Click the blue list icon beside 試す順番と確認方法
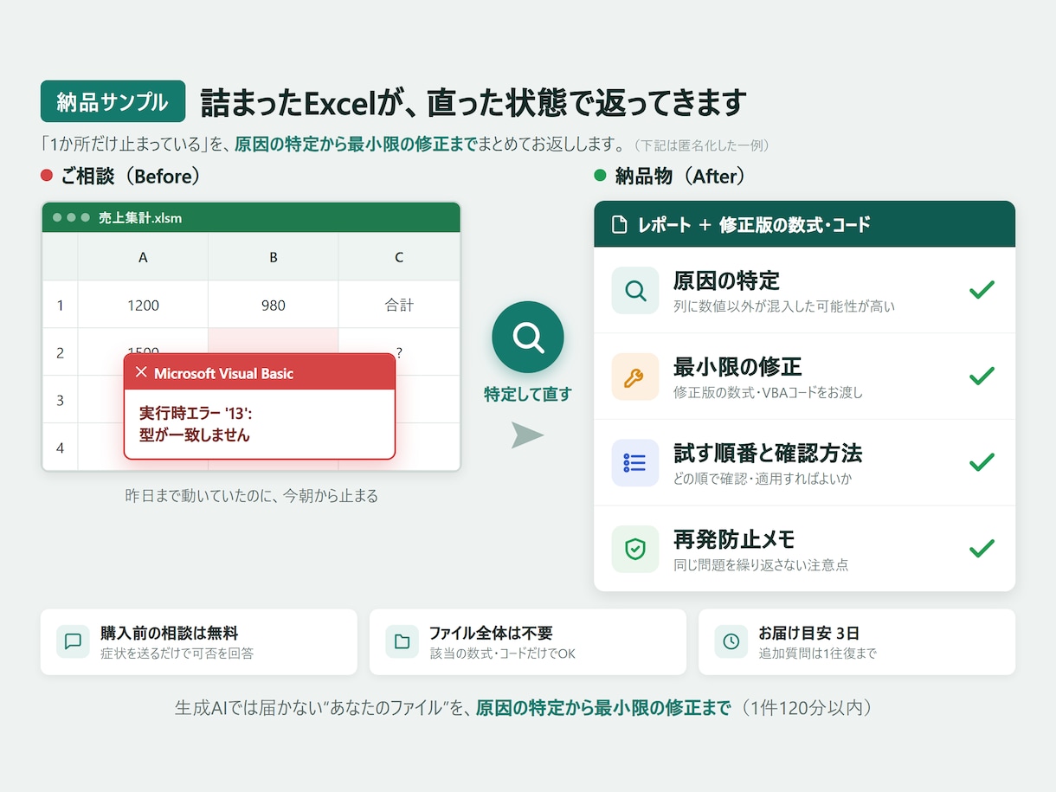The image size is (1056, 792). click(634, 463)
